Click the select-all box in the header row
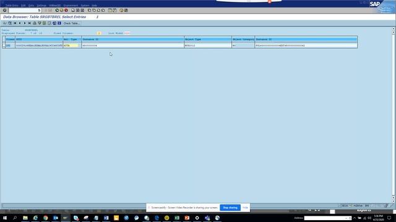The image size is (396, 222). tap(4, 39)
